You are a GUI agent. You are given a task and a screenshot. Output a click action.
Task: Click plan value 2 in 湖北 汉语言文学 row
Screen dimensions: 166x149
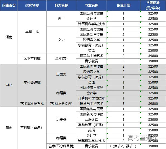[123, 72]
